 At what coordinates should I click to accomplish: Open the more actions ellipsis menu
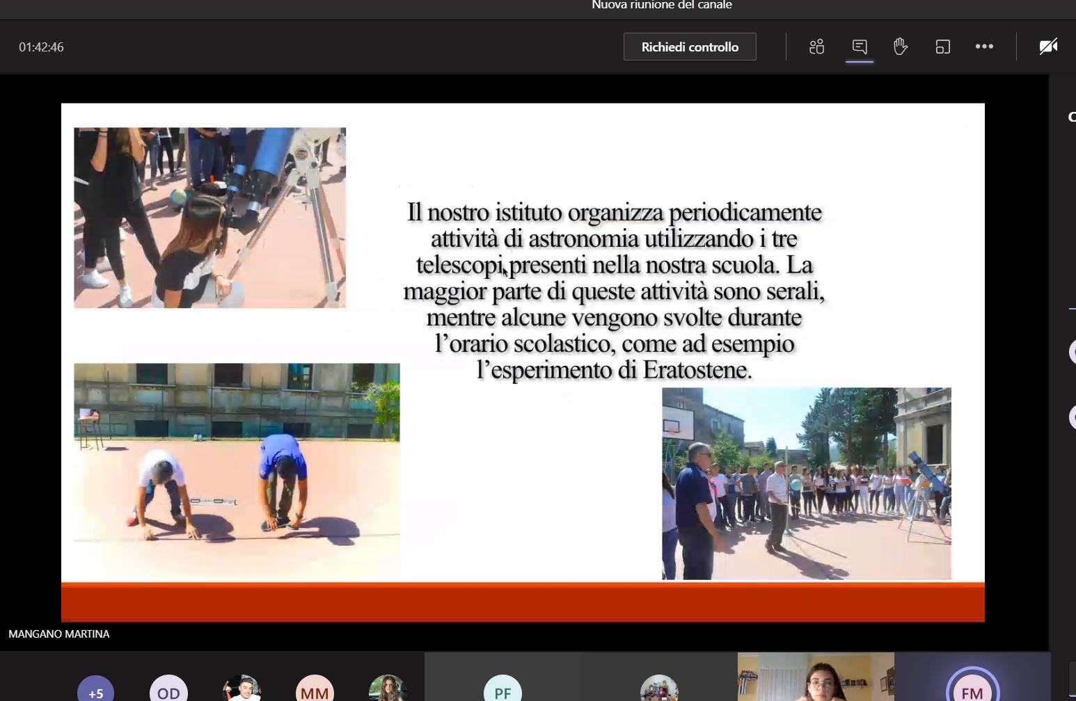tap(984, 47)
